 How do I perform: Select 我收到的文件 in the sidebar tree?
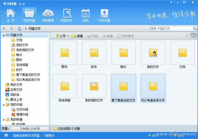[x=23, y=50]
